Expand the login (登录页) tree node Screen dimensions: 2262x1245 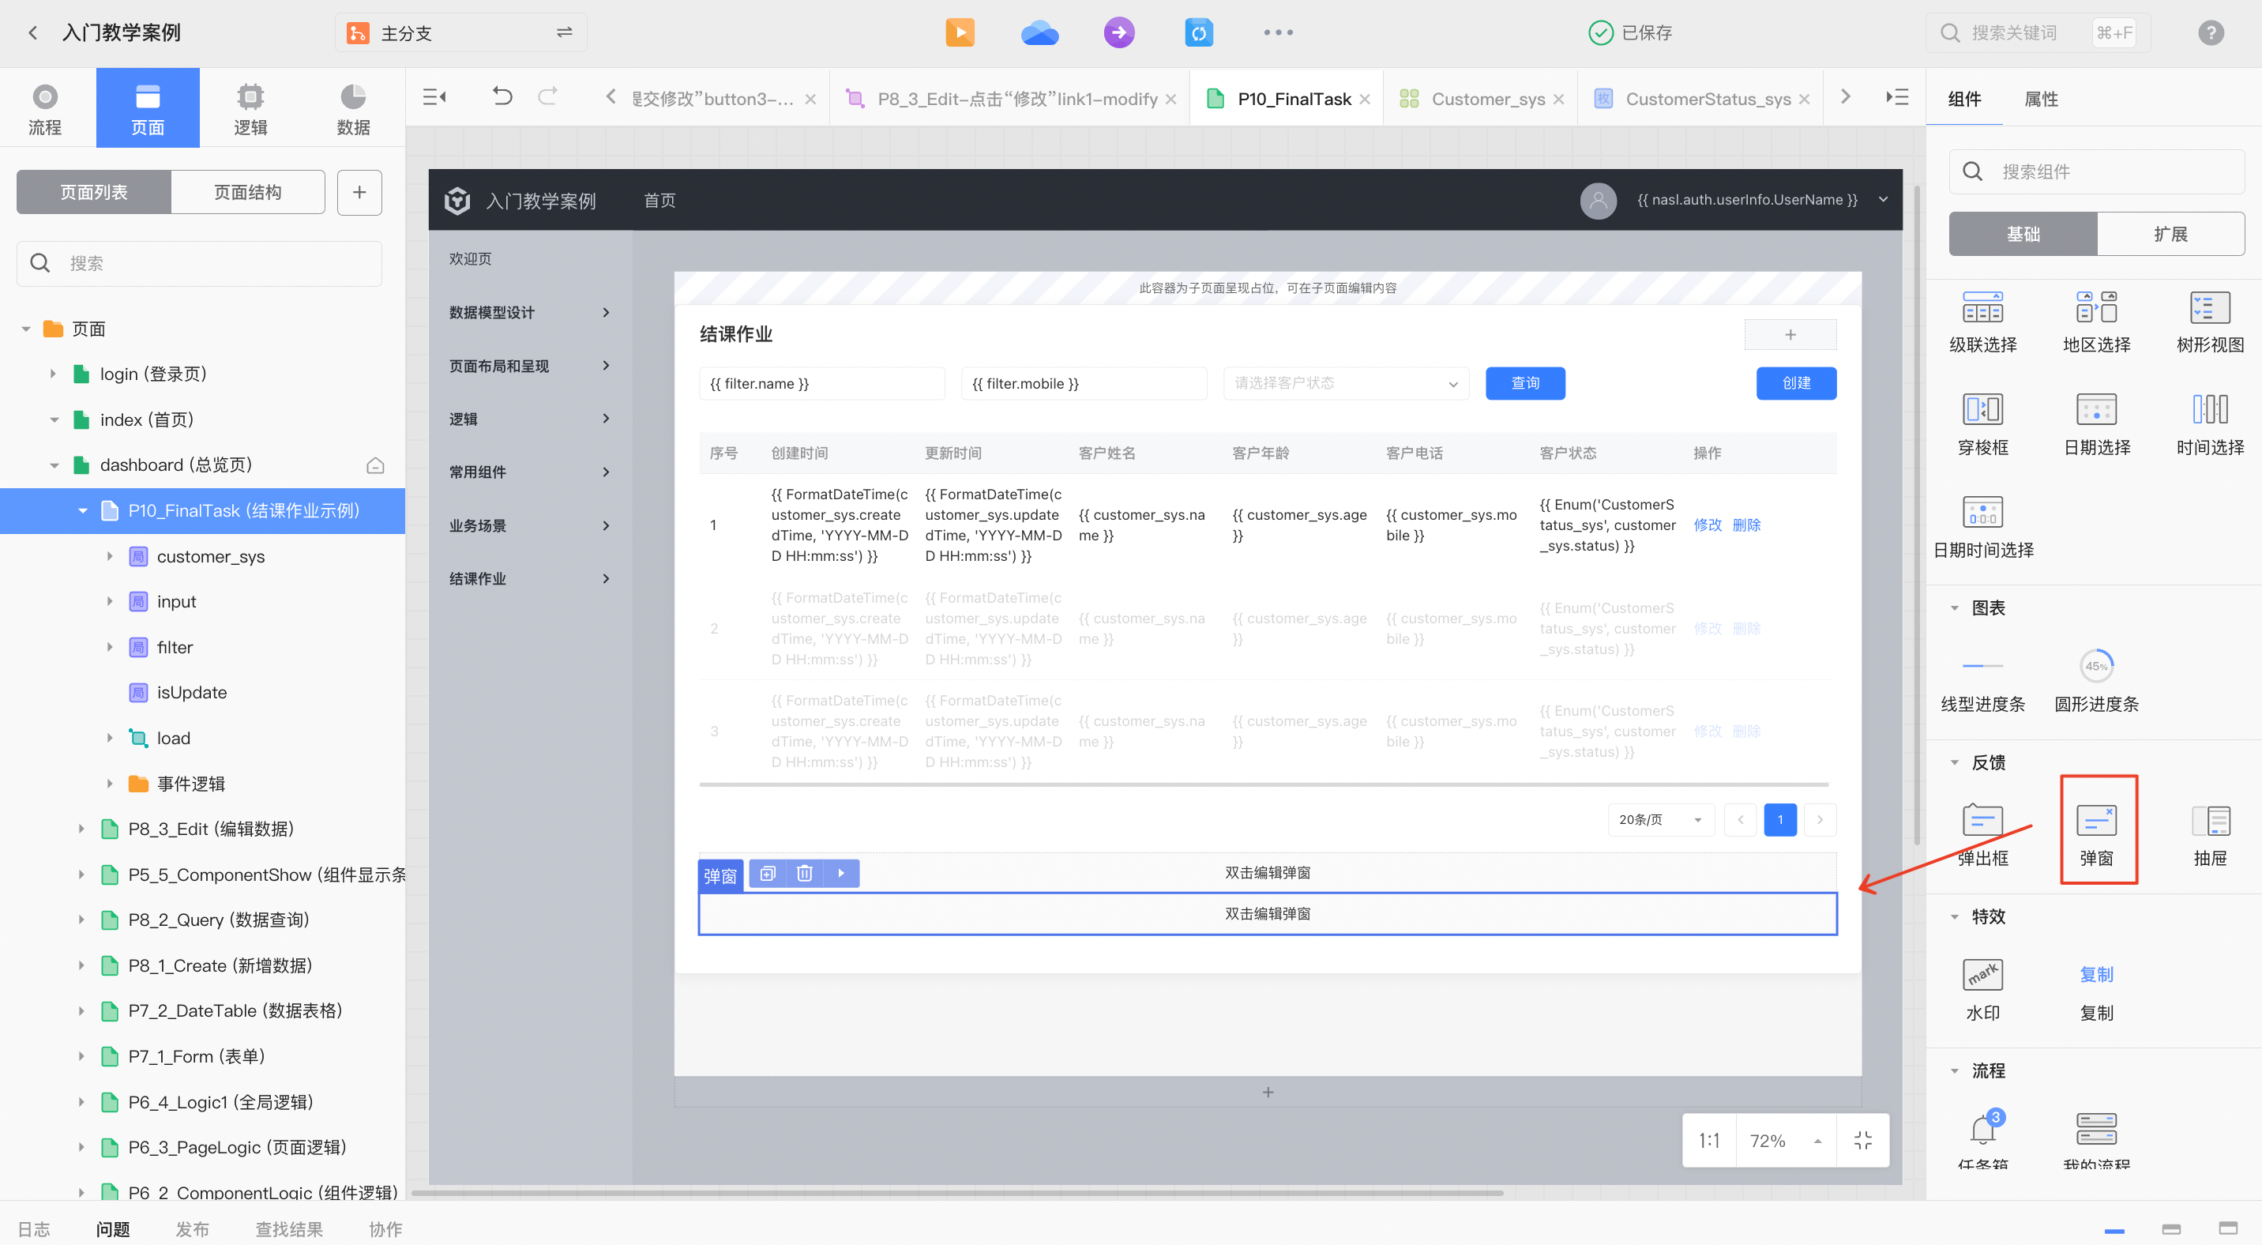pyautogui.click(x=54, y=374)
